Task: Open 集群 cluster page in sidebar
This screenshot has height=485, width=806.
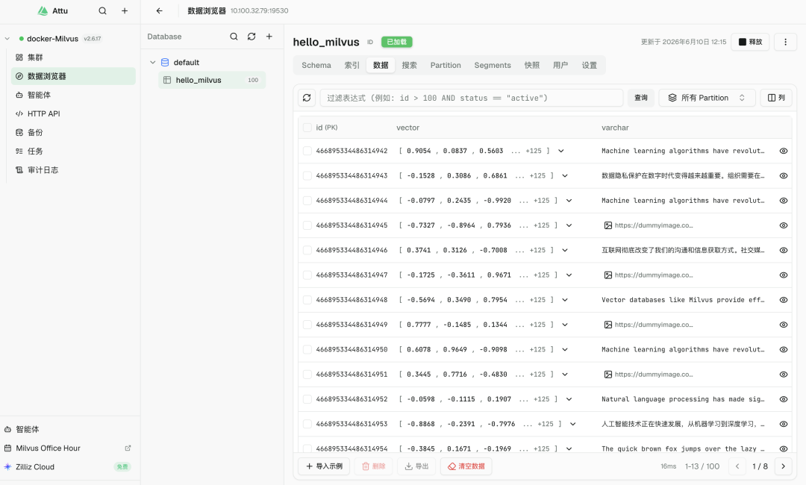Action: (73, 57)
